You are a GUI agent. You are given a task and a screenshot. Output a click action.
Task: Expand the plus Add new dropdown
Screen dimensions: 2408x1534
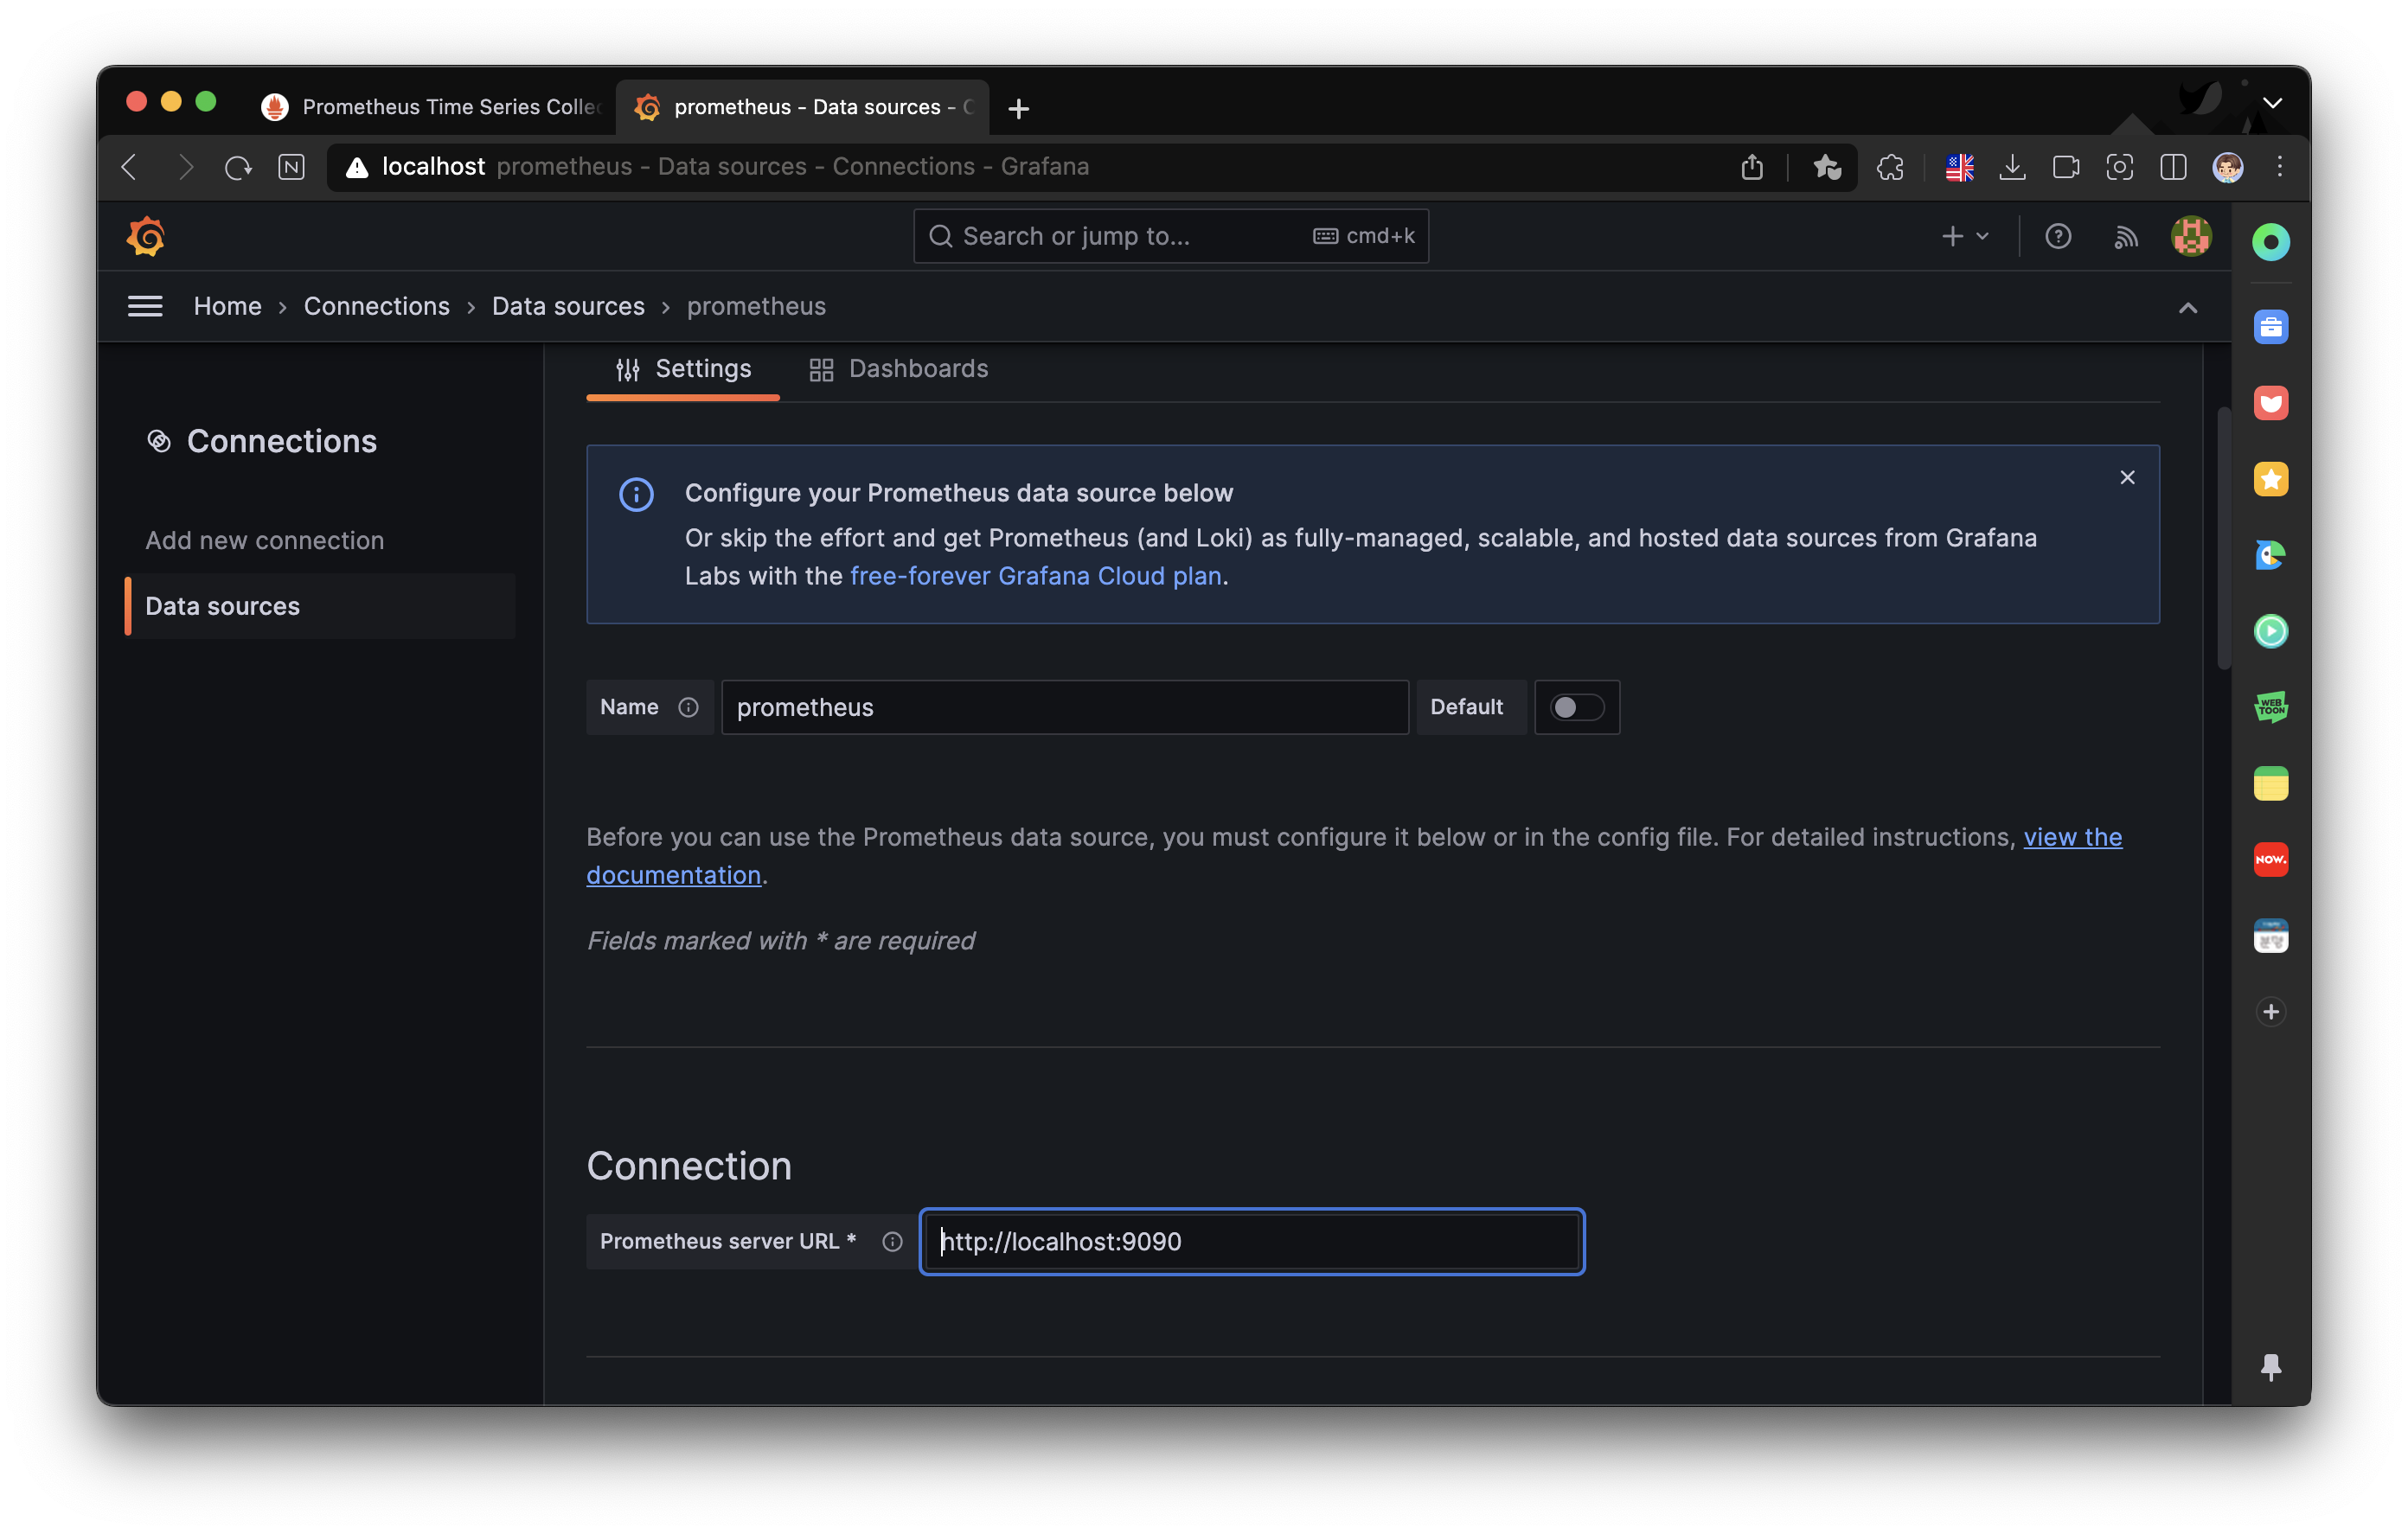pos(1965,237)
